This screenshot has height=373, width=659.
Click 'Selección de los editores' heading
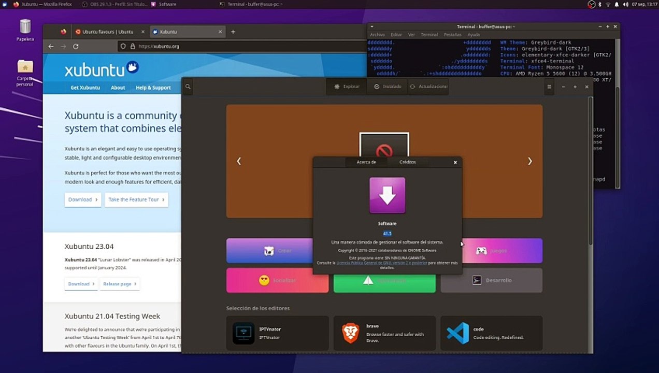tap(258, 308)
